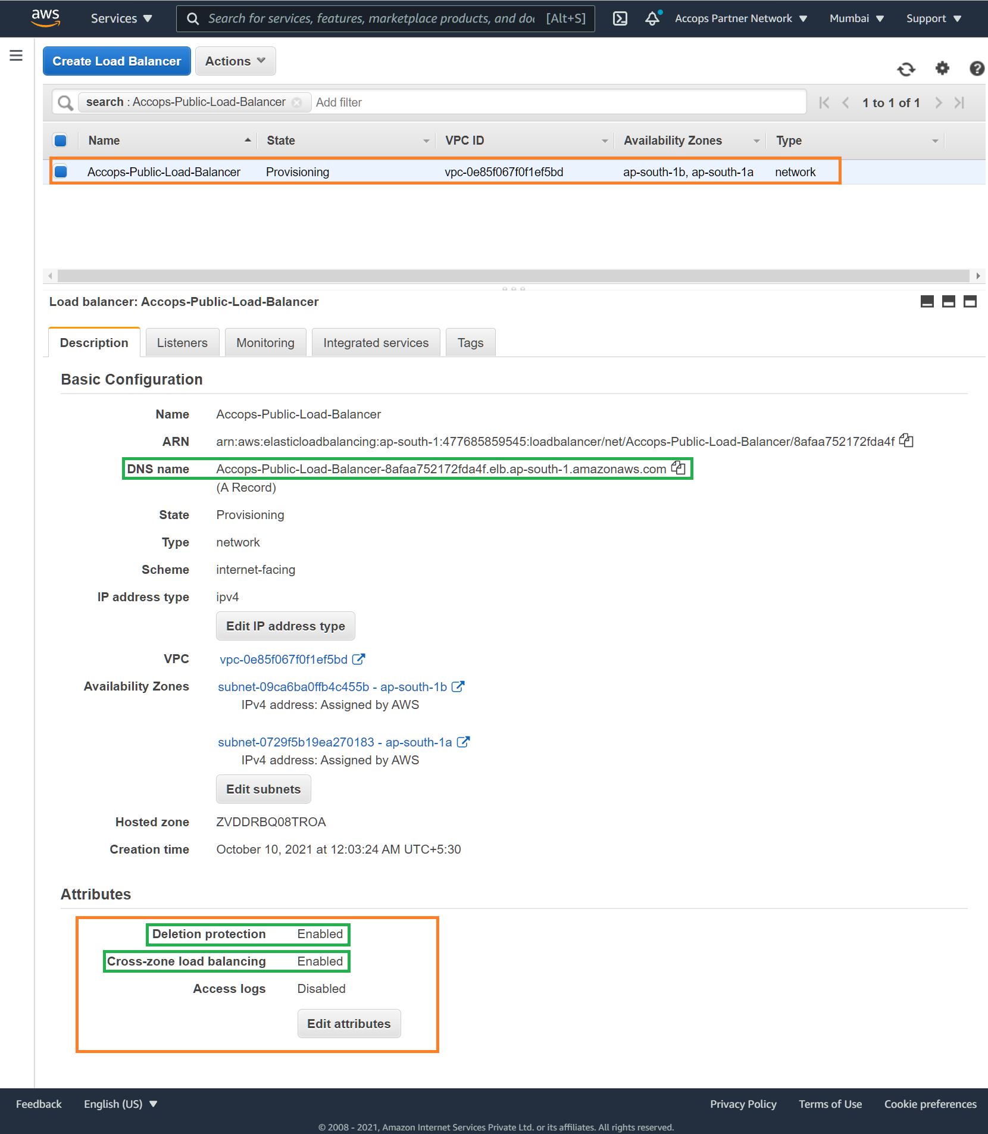Open the VPC ID column dropdown arrow
Viewport: 988px width, 1134px height.
click(605, 141)
